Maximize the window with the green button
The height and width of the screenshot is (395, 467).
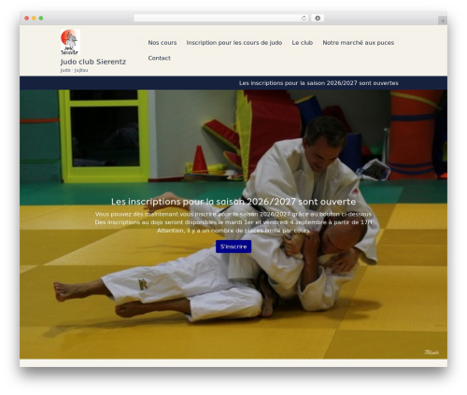coord(41,19)
